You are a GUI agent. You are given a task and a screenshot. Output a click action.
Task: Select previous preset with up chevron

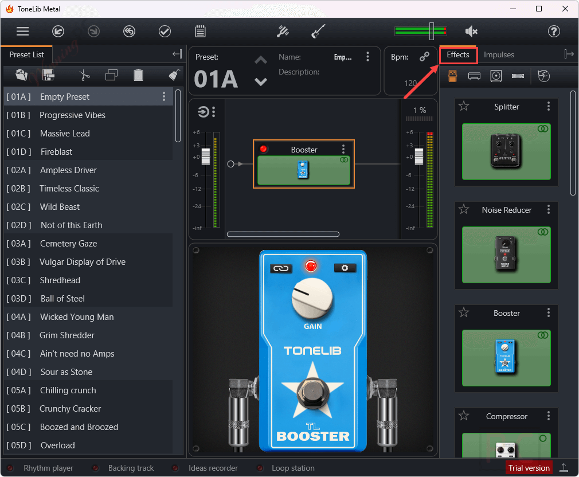click(261, 60)
